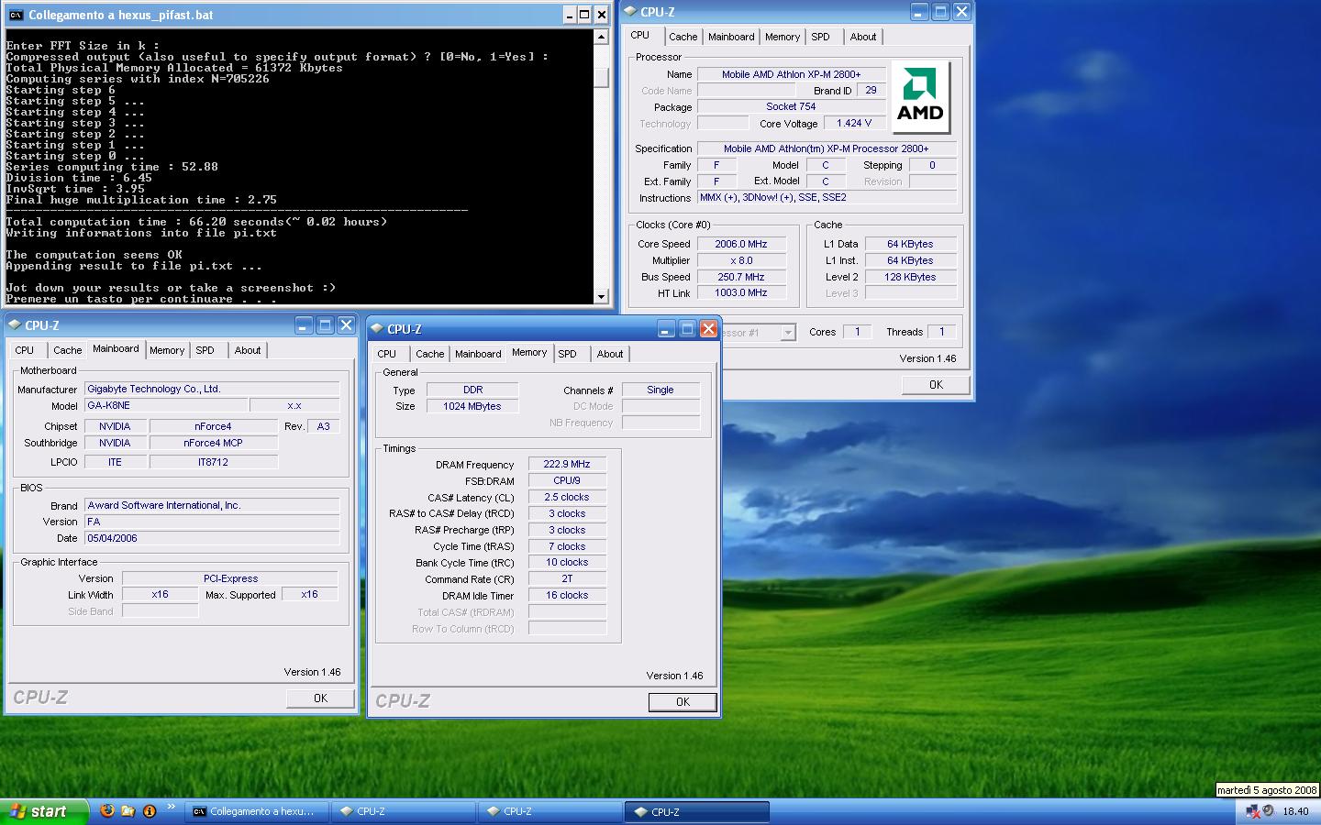
Task: Click the orange info icon in quick launch
Action: point(150,811)
